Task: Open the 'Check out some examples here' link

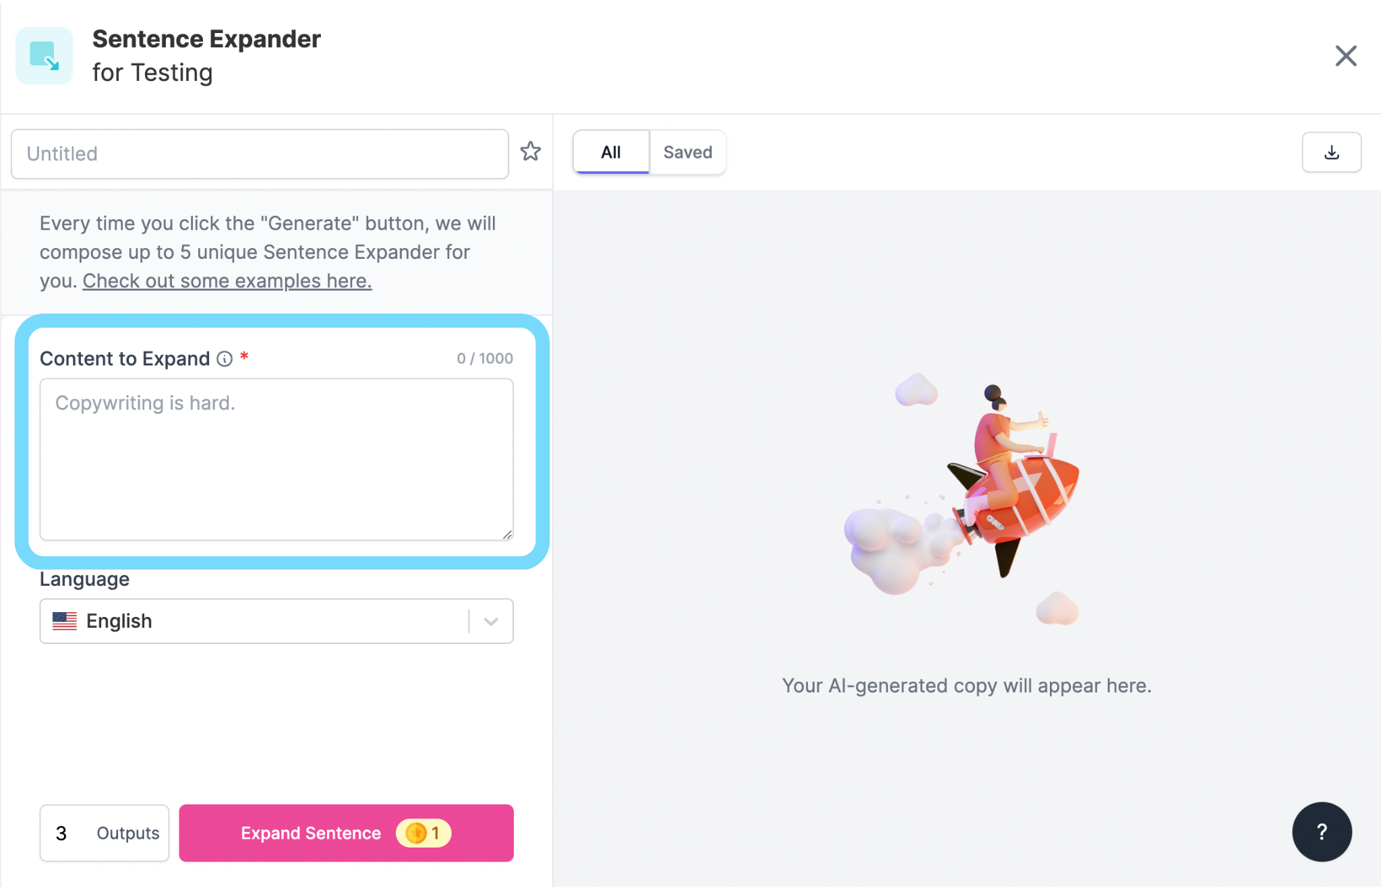Action: tap(227, 280)
